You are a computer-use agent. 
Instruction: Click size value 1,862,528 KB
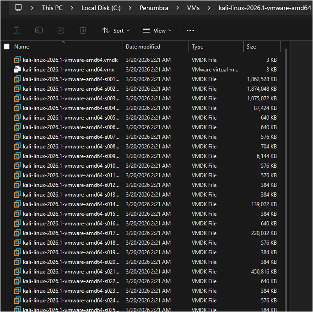click(262, 79)
